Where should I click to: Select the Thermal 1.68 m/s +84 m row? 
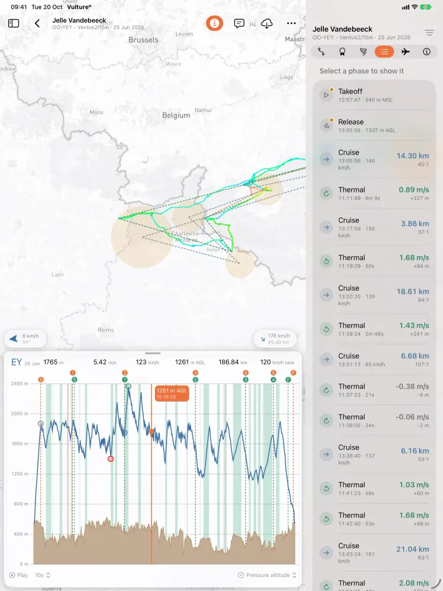point(375,261)
